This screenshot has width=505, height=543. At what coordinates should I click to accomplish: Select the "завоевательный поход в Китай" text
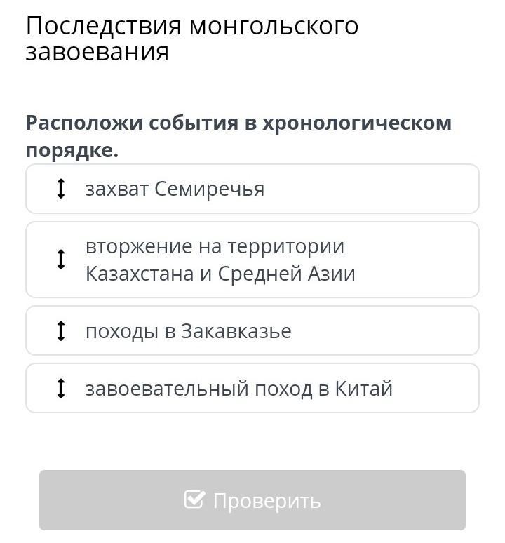pos(238,388)
